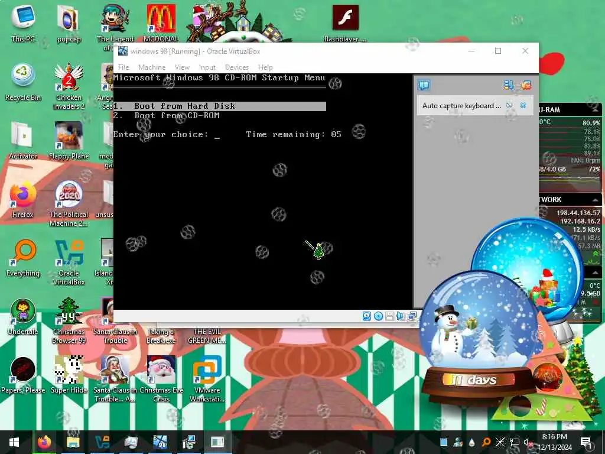Select the Santa Claus in Trouble... A... icon
This screenshot has height=454, width=605.
click(x=115, y=379)
